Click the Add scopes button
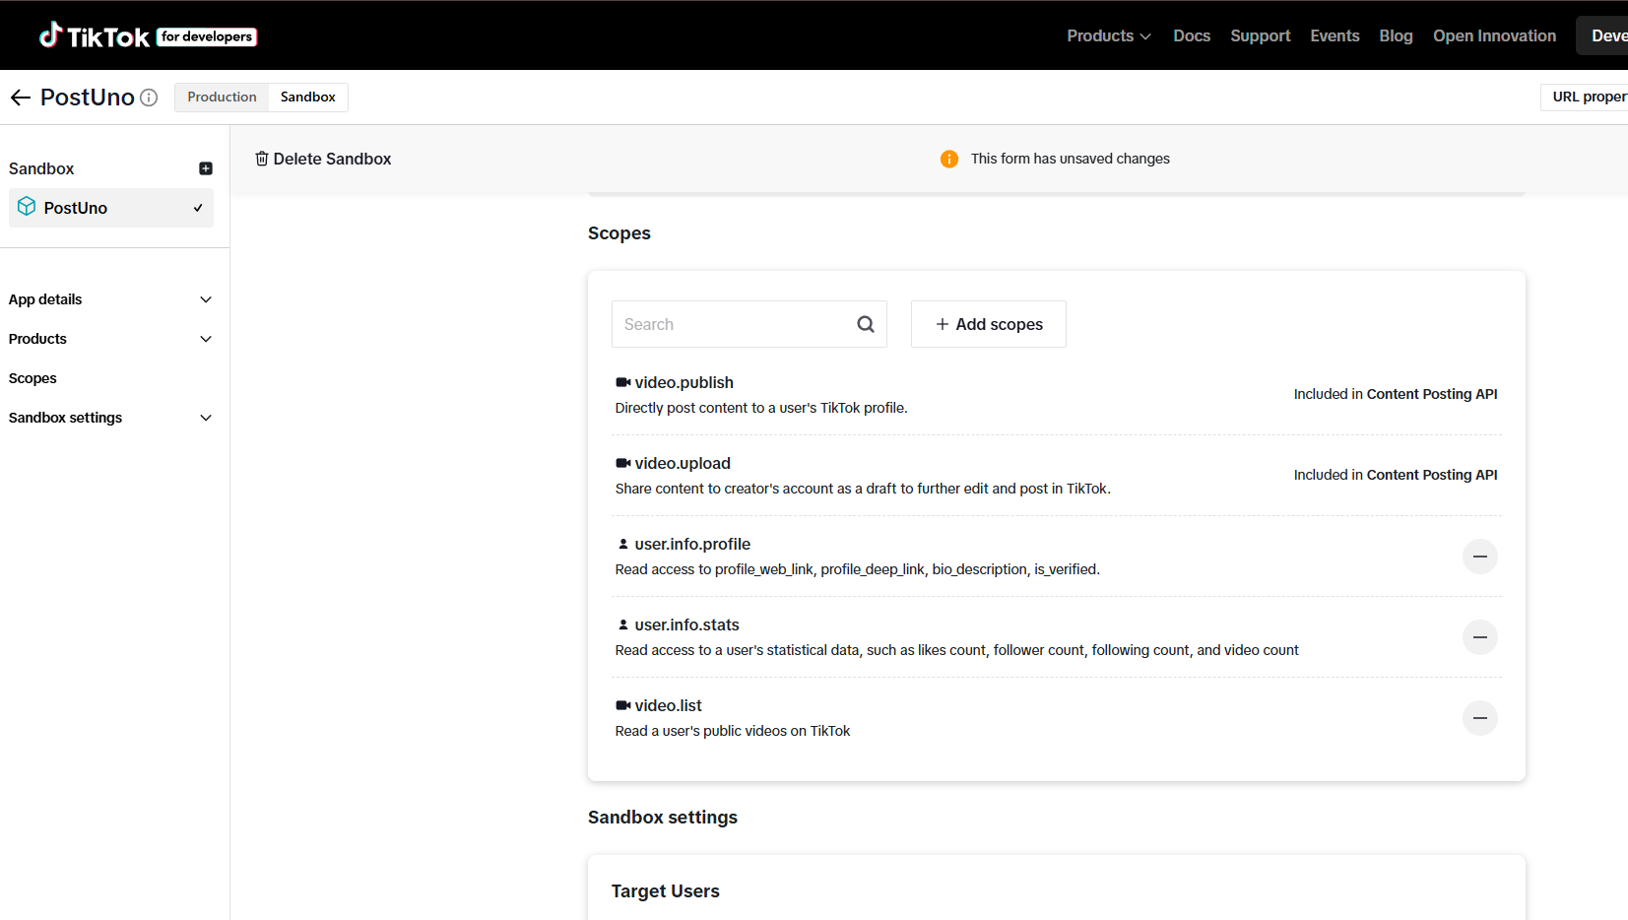1628x920 pixels. [x=988, y=324]
